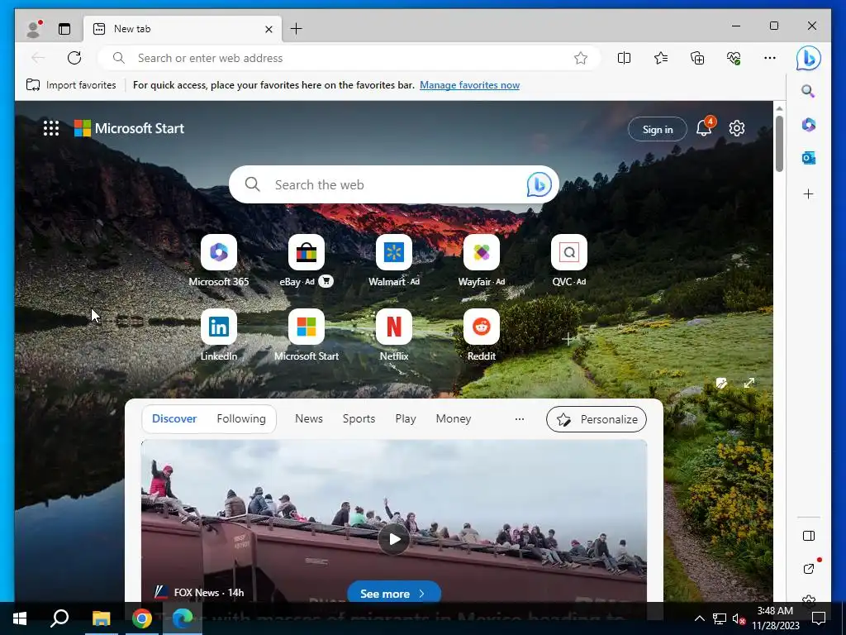Open Edge Settings and more menu
Screen dimensions: 846x635
pyautogui.click(x=770, y=58)
